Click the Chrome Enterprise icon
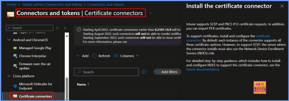The width and height of the screenshot is (289, 101). coord(15,56)
